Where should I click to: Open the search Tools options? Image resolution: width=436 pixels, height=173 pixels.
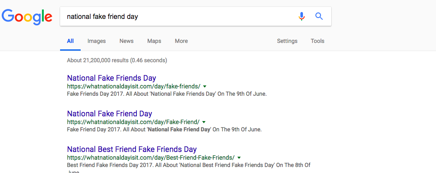[x=318, y=41]
